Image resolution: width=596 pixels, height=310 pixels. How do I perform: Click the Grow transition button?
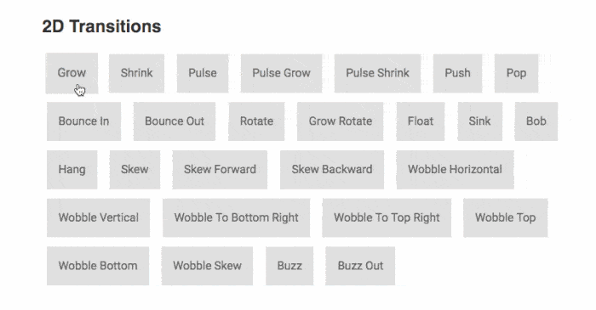click(72, 73)
